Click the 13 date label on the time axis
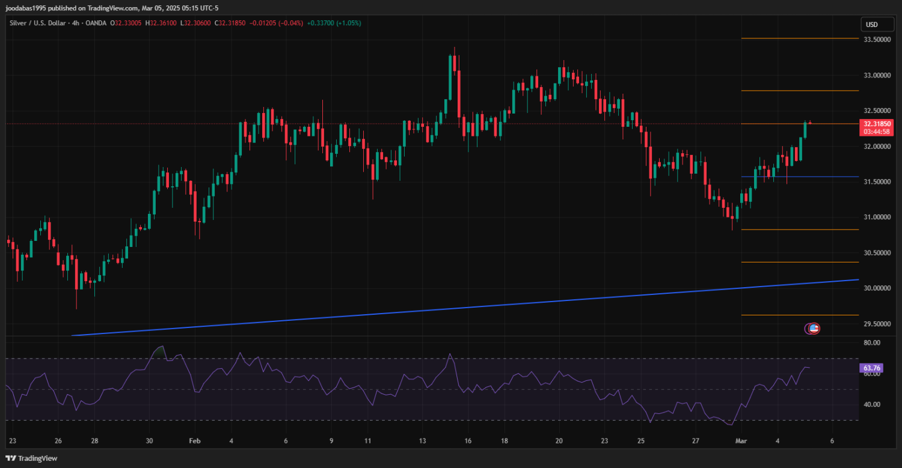The image size is (902, 468). tap(422, 441)
